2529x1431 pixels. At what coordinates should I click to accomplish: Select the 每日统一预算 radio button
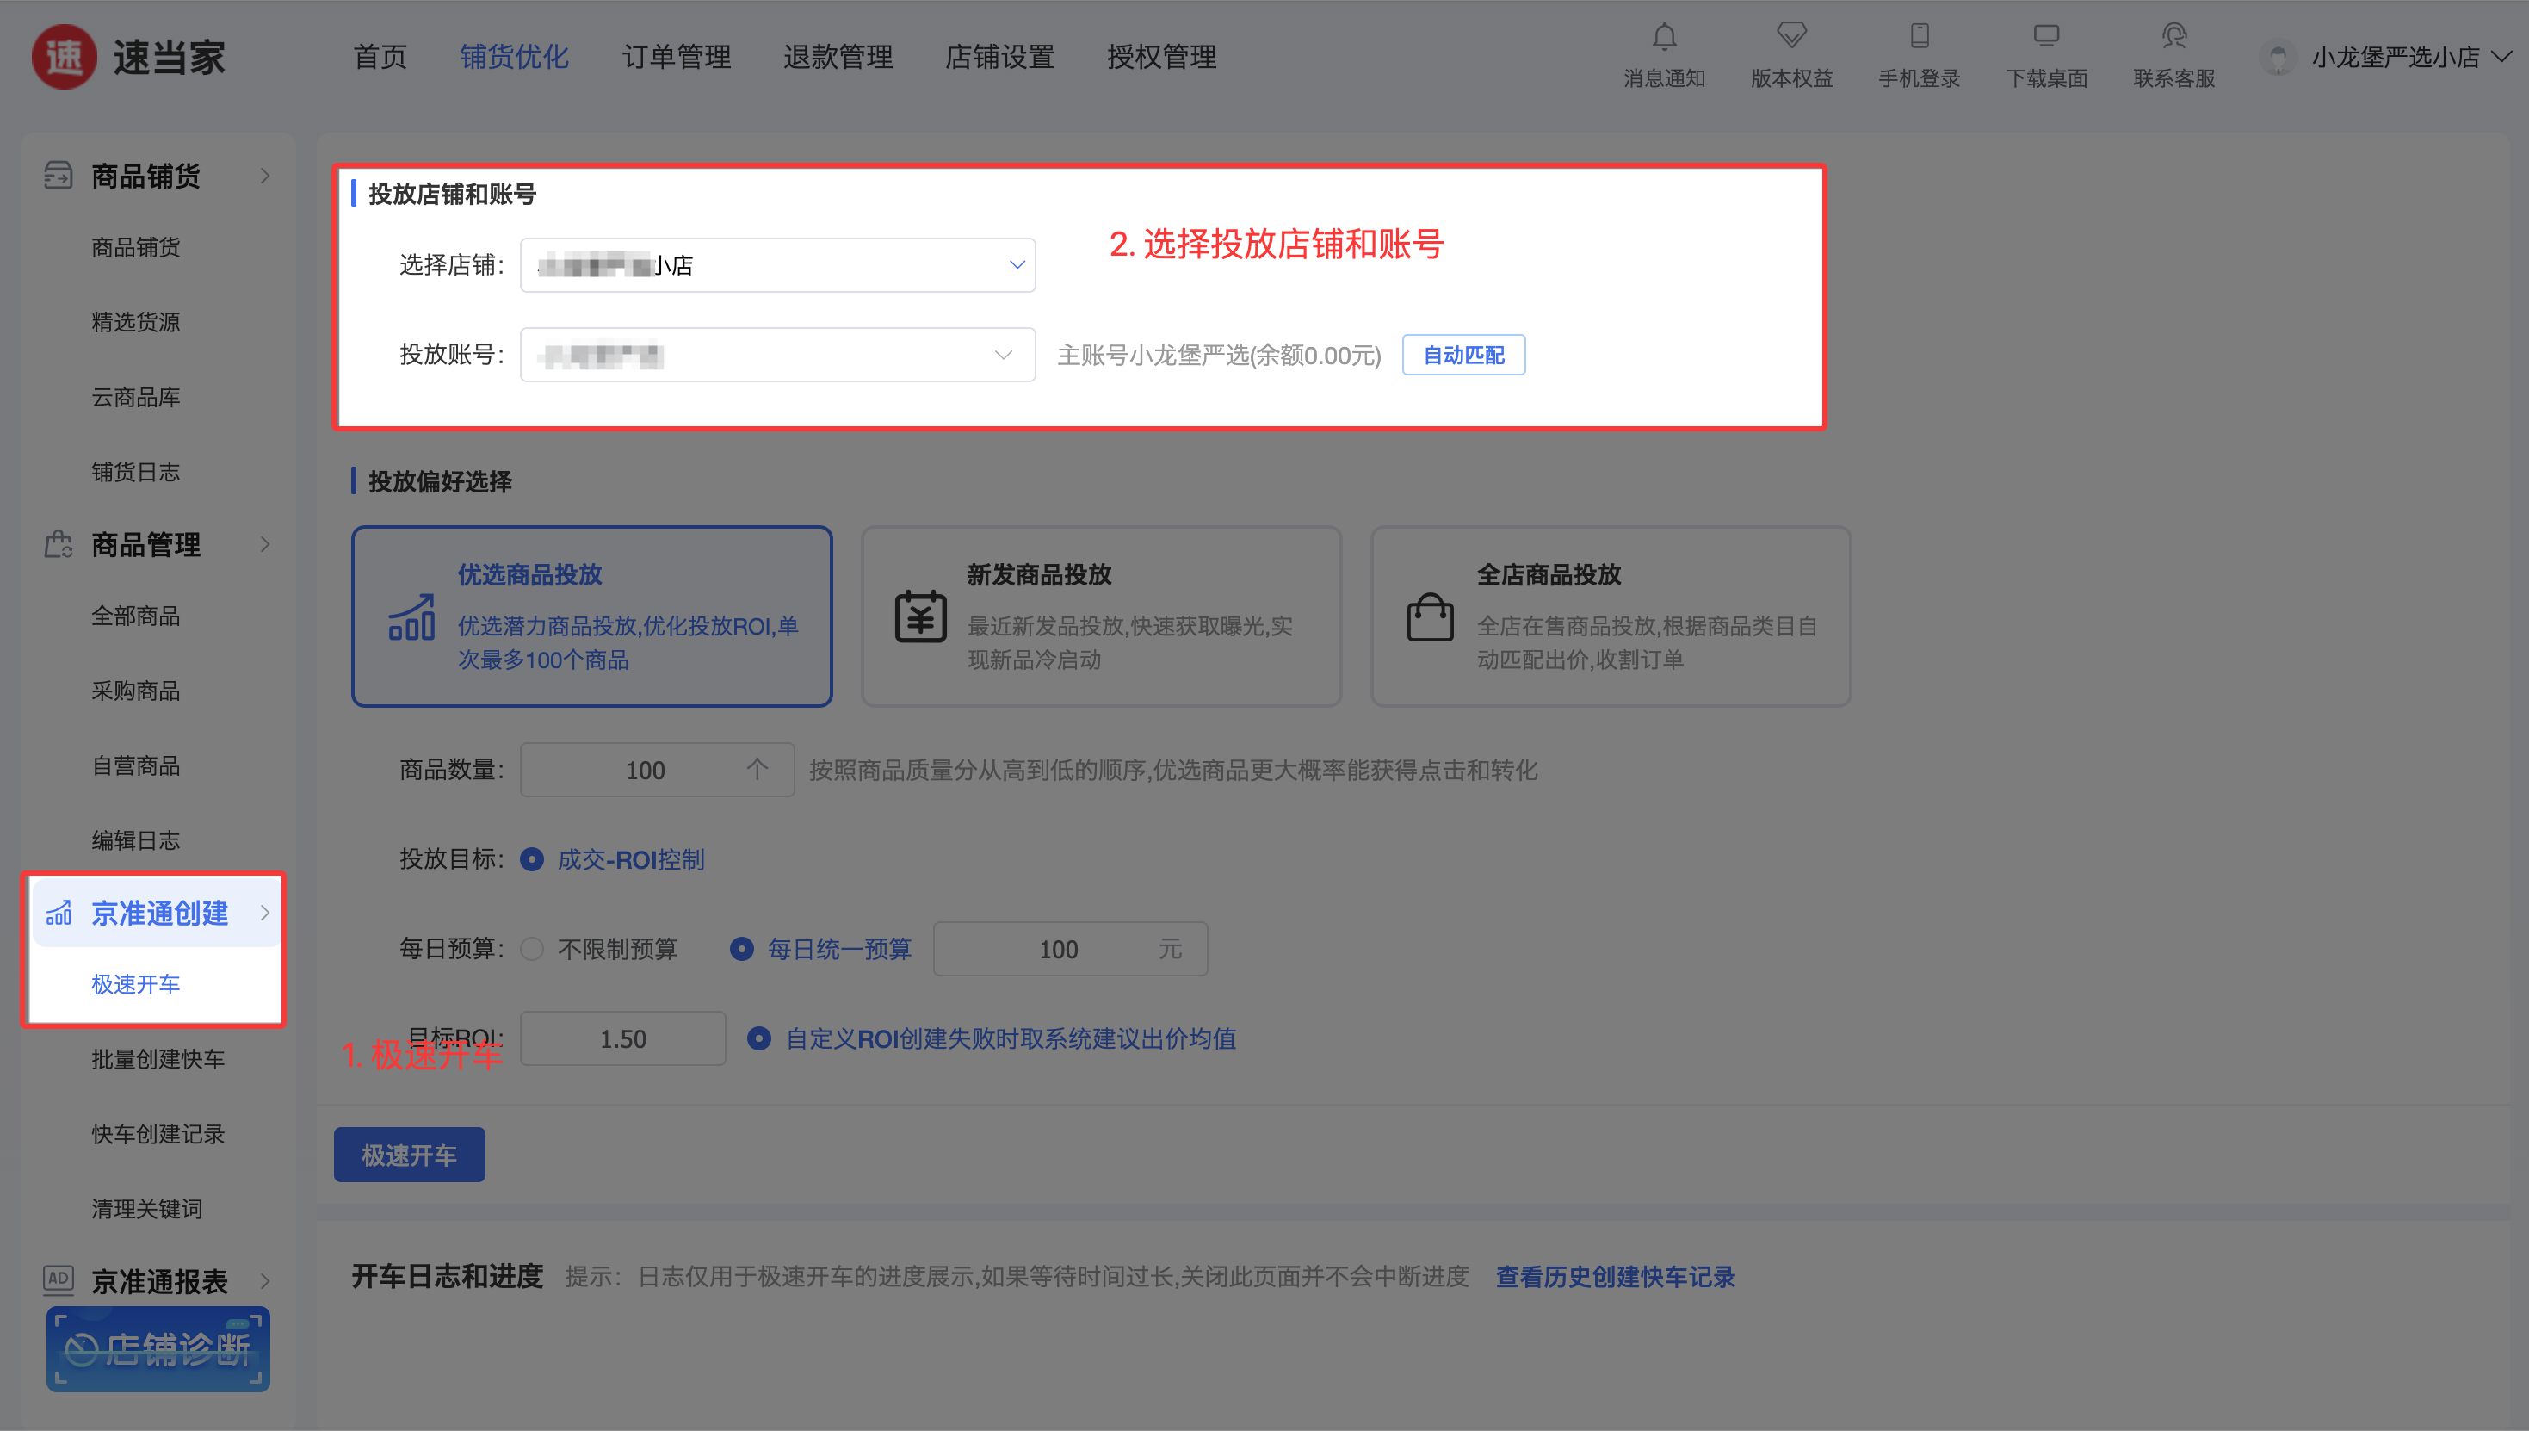pos(742,950)
